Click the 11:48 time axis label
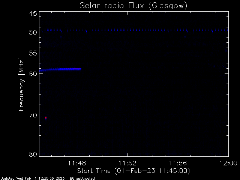Screen dimensions: 240x180 77,163
